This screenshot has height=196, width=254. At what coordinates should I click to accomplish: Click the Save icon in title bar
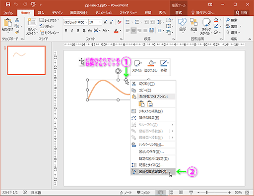[x=8, y=4]
